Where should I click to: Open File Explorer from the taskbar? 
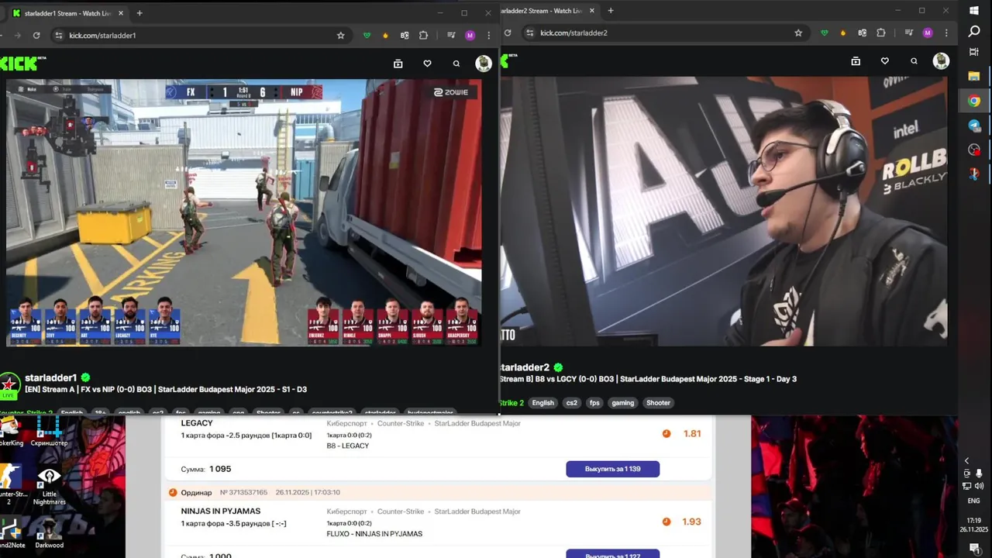(x=974, y=76)
